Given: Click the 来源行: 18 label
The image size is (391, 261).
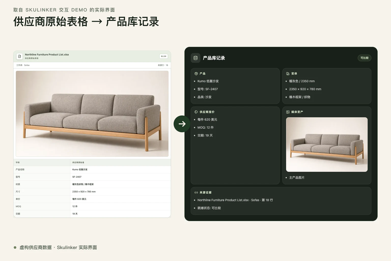Looking at the screenshot, I should [x=163, y=65].
